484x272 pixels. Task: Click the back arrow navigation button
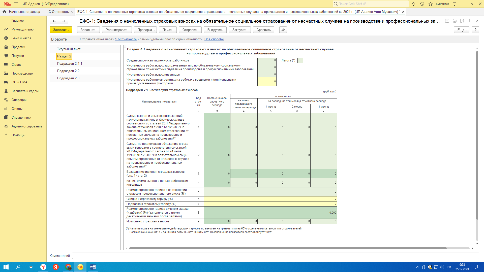tap(54, 21)
